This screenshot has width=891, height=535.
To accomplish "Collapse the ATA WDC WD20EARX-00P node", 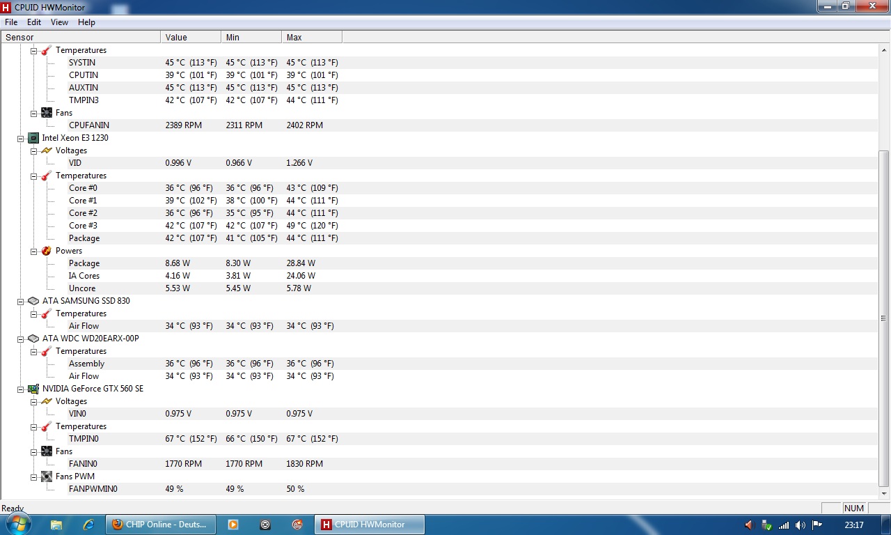I will (x=20, y=339).
